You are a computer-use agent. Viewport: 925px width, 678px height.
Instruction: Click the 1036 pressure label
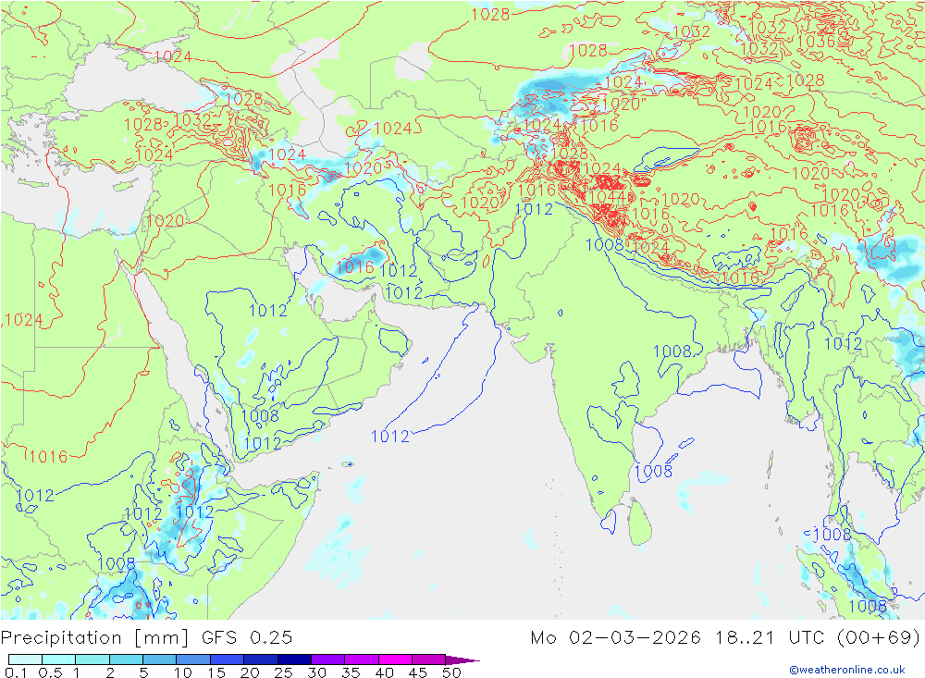point(815,42)
